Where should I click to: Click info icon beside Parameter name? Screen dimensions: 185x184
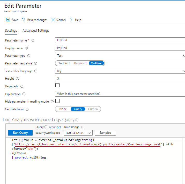point(33,40)
